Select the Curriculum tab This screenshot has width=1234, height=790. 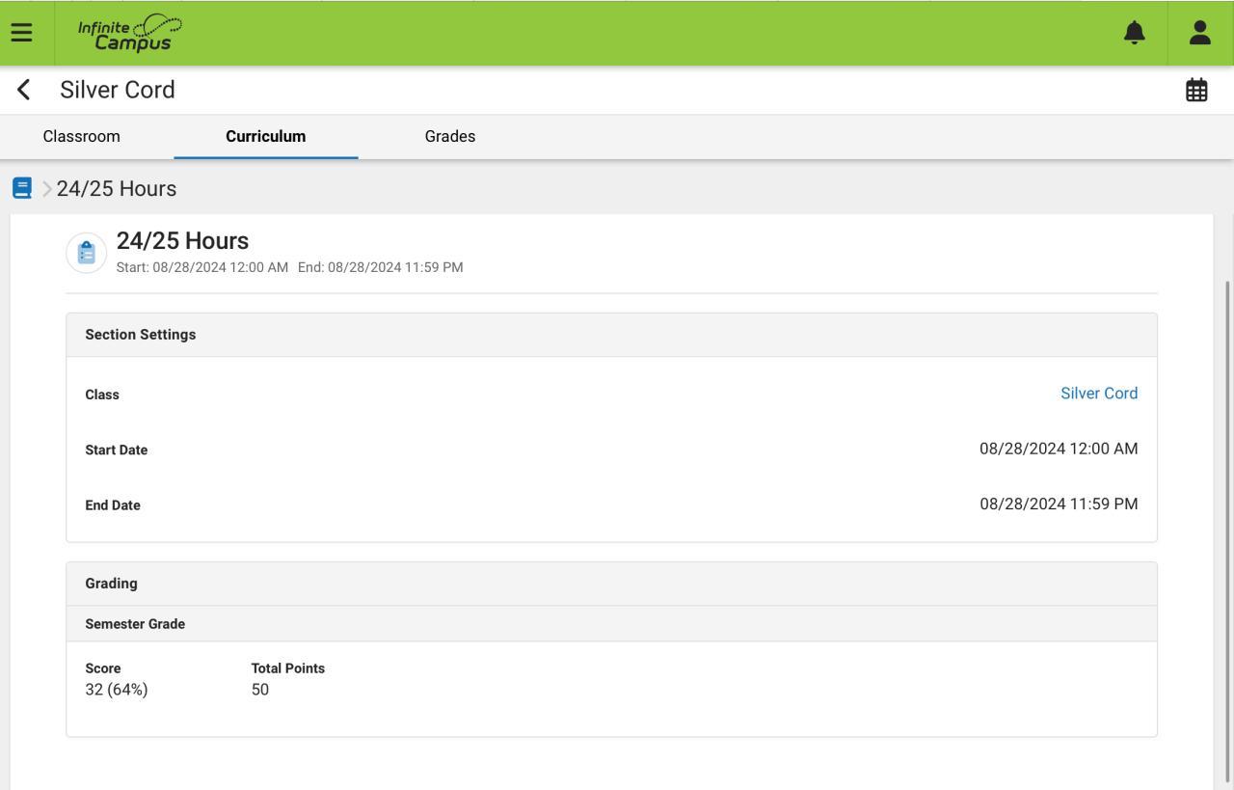[x=266, y=136]
